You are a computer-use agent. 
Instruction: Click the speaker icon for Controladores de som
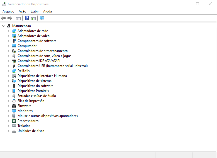click(x=14, y=56)
